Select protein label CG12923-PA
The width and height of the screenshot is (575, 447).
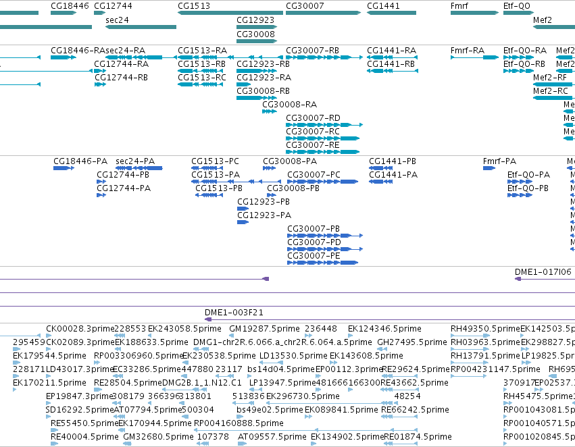pyautogui.click(x=264, y=215)
